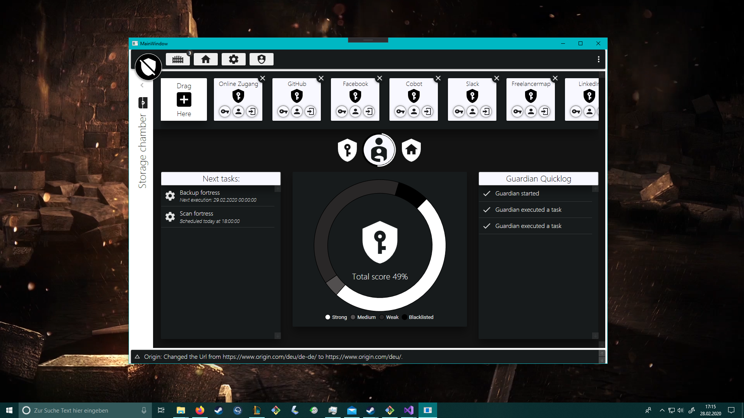Go to the home toolbar button
The width and height of the screenshot is (744, 418).
tap(206, 59)
